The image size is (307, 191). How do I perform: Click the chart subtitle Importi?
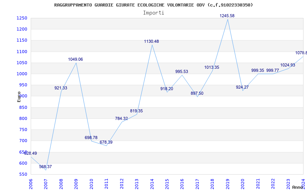[153, 13]
